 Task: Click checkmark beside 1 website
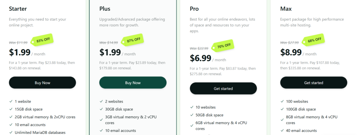(11, 101)
